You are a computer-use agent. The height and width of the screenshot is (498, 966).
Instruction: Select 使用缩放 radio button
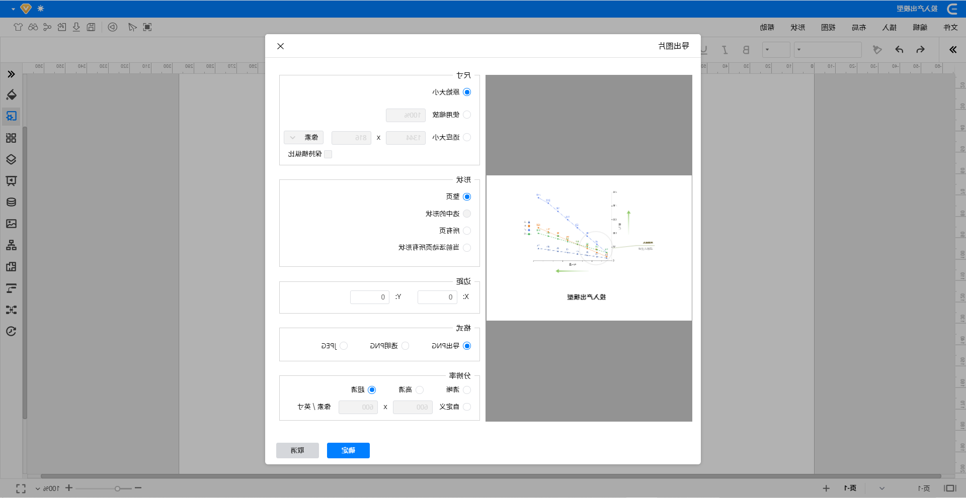467,115
